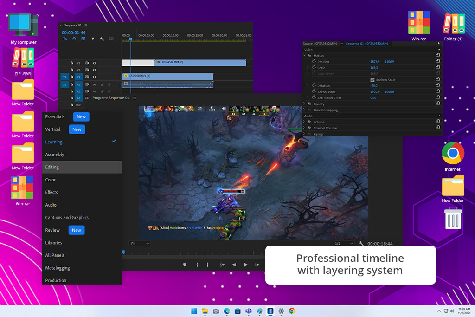Play the sequence in Program monitor

pyautogui.click(x=245, y=265)
